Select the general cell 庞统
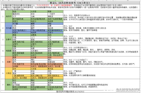Viewport: 141px width, 93px height. coord(55,35)
